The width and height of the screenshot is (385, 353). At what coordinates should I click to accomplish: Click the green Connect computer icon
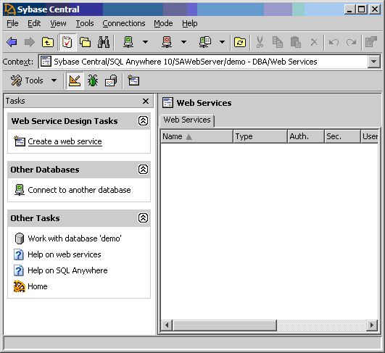point(128,42)
